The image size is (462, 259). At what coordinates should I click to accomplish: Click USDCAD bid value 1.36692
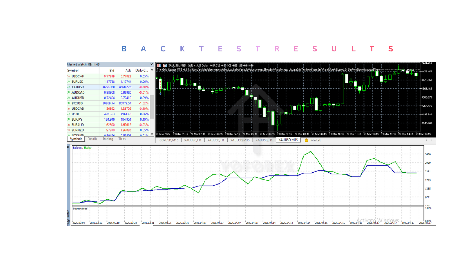point(109,109)
